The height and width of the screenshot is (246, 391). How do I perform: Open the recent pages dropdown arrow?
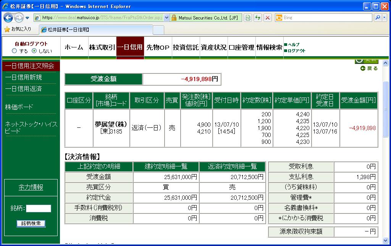27,18
